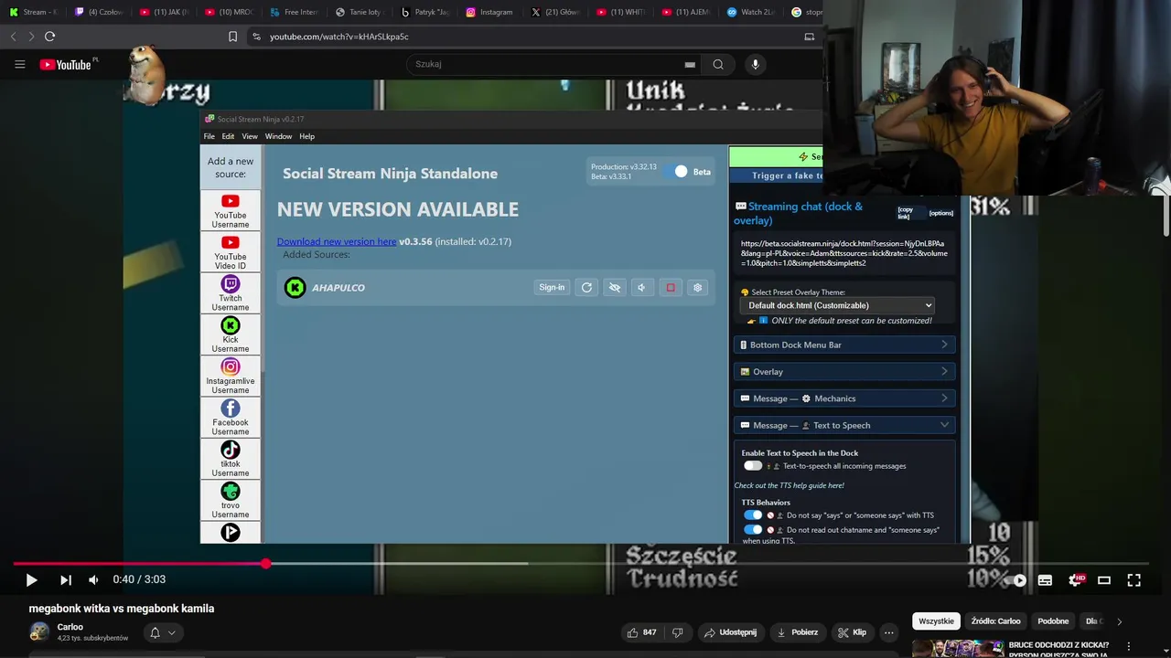Play the video with the play button

click(31, 579)
